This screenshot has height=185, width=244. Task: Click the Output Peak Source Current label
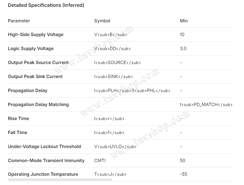coord(38,63)
